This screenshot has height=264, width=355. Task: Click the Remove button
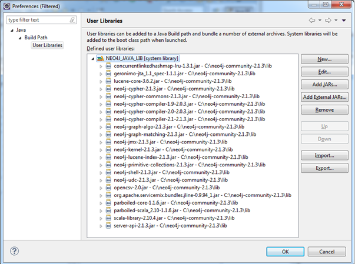point(324,110)
